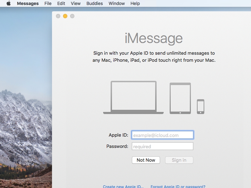
Task: Click the "Password:" label
Action: [x=117, y=146]
